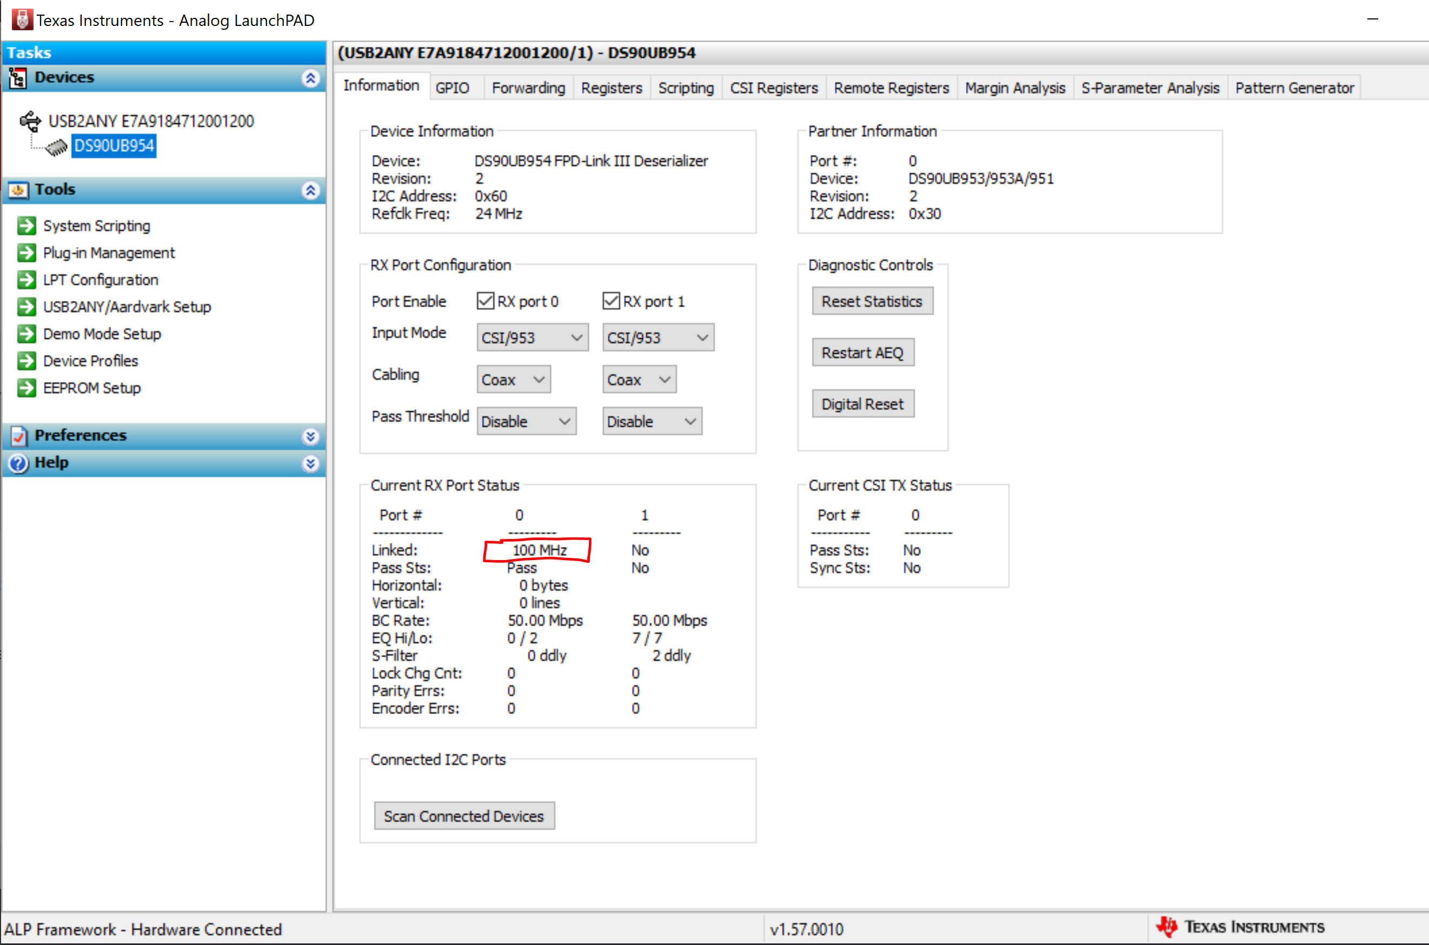This screenshot has width=1429, height=945.
Task: Click Scan Connected Devices button
Action: (x=464, y=816)
